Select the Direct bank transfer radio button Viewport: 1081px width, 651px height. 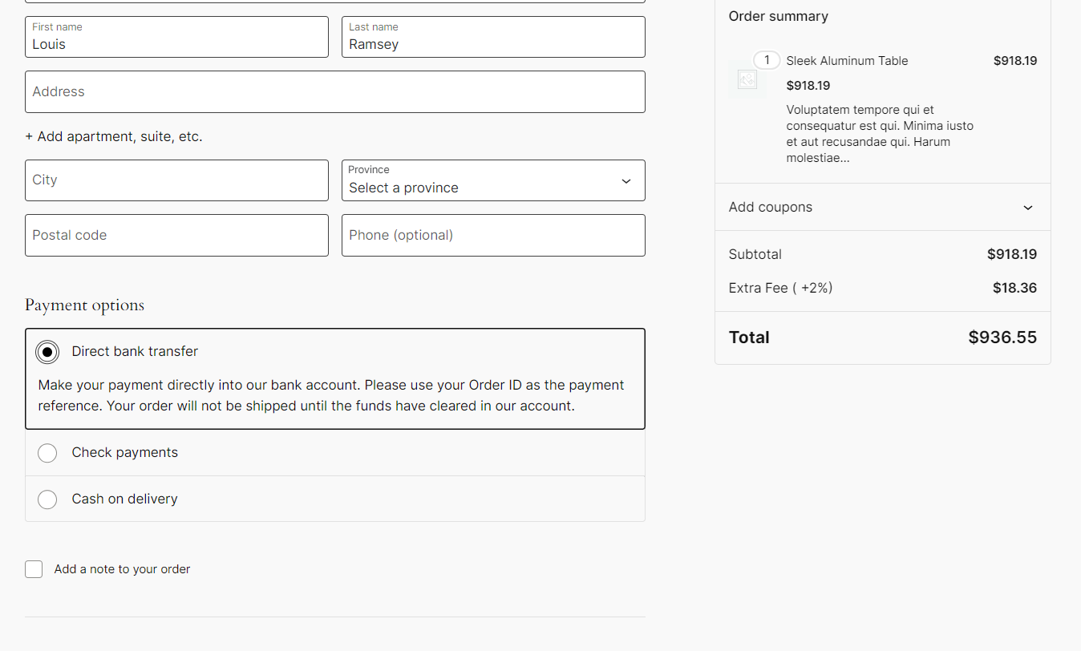(x=47, y=352)
